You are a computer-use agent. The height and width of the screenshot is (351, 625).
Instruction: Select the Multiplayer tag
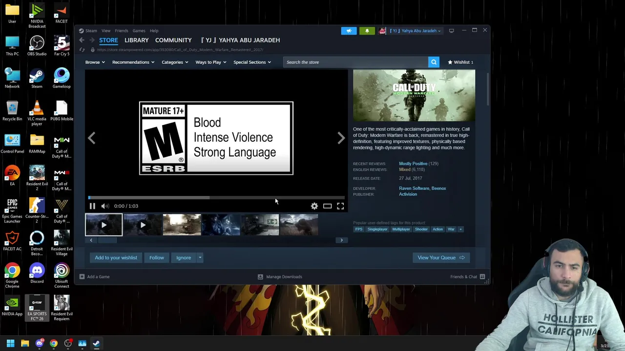[x=401, y=229]
